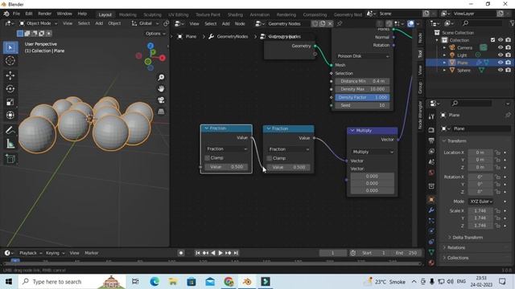The width and height of the screenshot is (515, 289).
Task: Select the Transform tool
Action: click(x=10, y=115)
